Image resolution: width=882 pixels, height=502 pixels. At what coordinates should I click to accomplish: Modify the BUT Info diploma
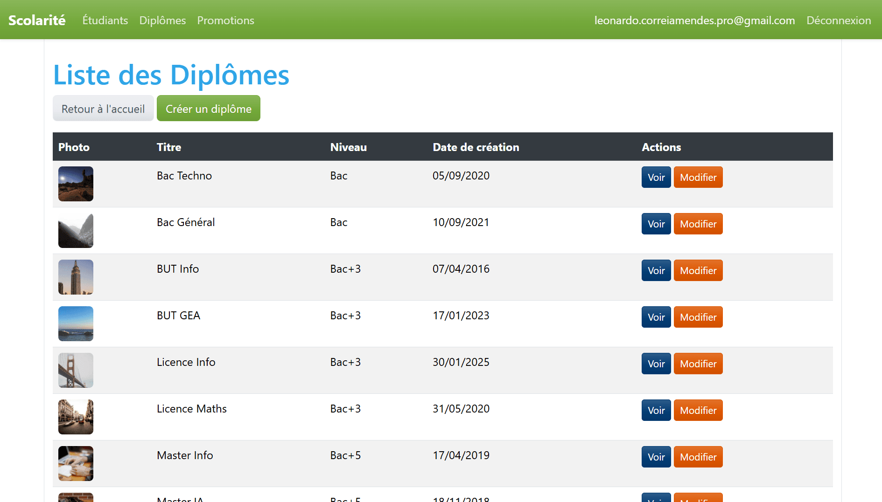698,270
